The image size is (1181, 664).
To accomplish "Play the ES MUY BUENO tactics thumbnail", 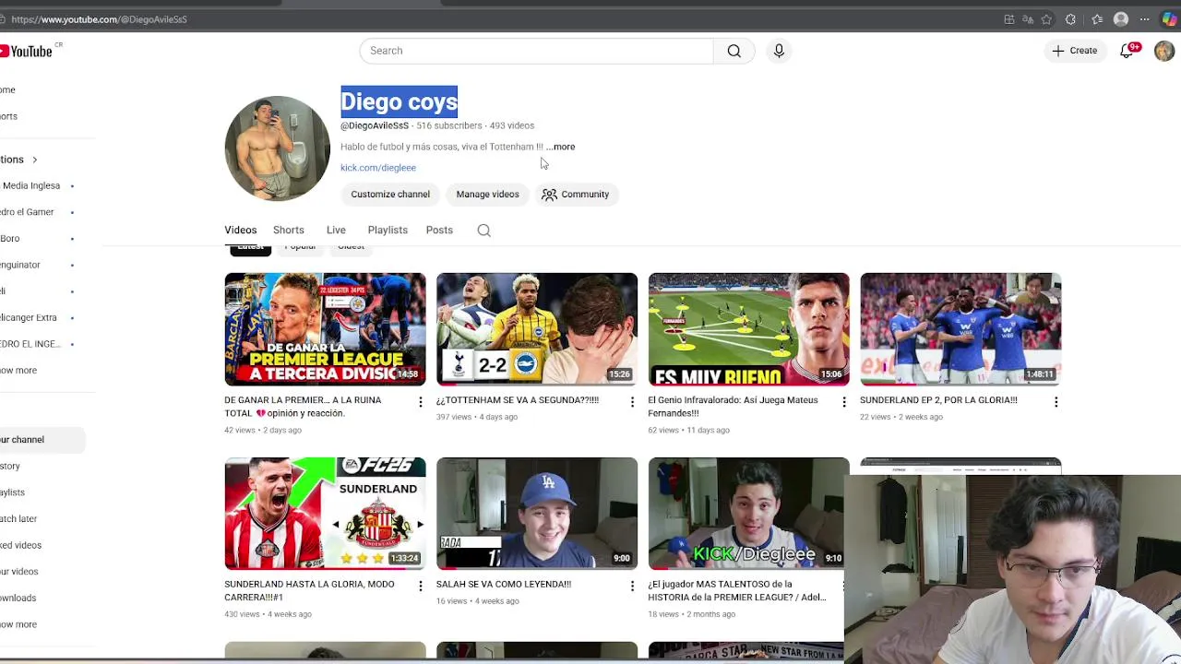I will [x=748, y=329].
